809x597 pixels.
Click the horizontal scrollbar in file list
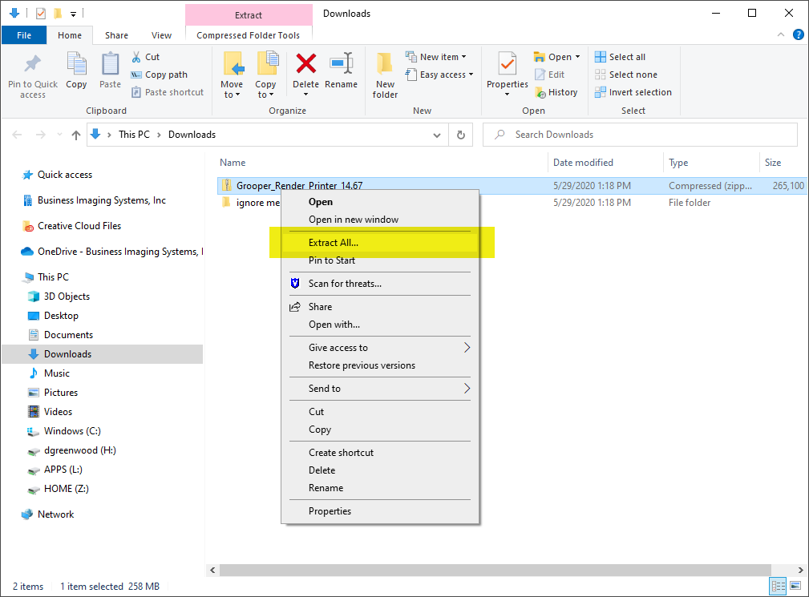coord(496,571)
